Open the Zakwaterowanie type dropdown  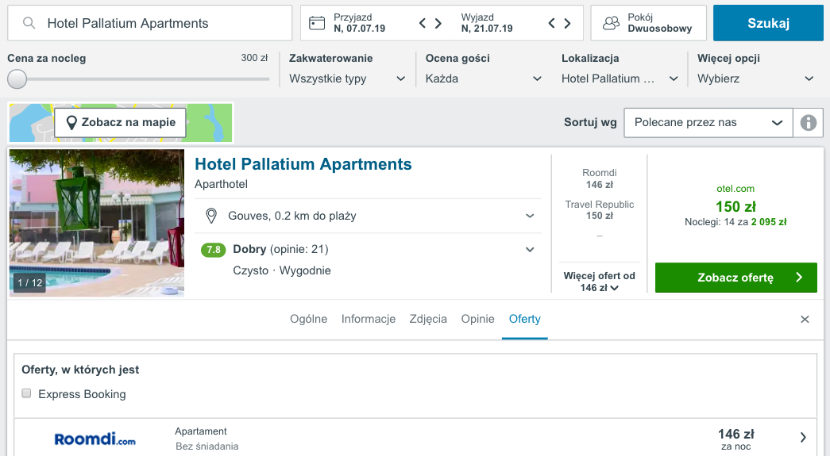[347, 79]
